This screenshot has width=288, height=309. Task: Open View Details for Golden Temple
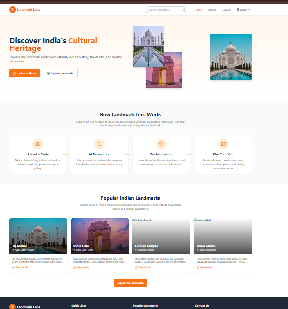pos(143,267)
